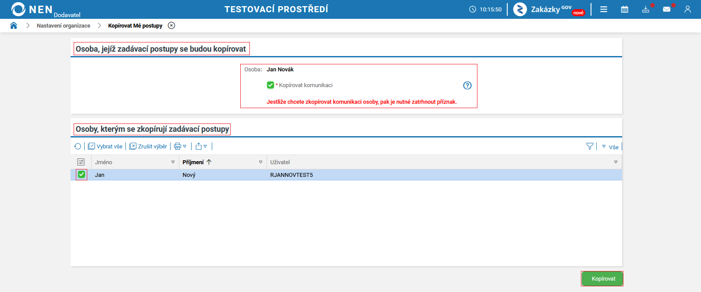Screen dimensions: 701x292
Task: Open the downloads tray icon
Action: click(646, 9)
